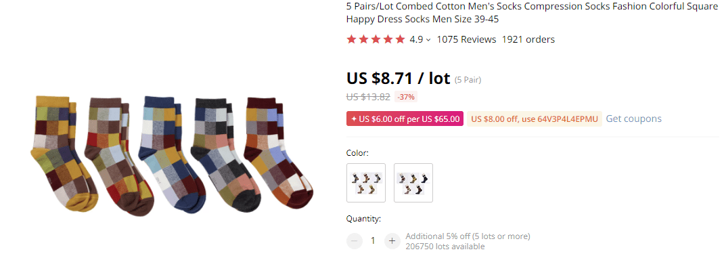The height and width of the screenshot is (256, 724).
Task: Select the second color option thumbnail
Action: pyautogui.click(x=413, y=183)
